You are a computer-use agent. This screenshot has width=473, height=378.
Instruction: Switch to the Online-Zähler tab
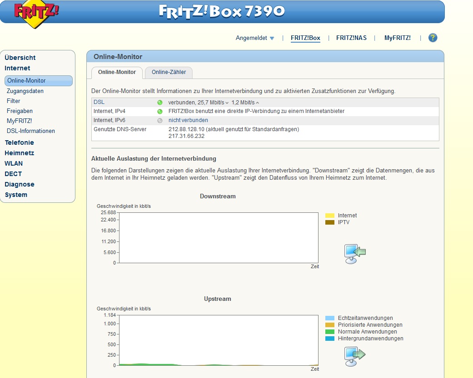pos(169,72)
